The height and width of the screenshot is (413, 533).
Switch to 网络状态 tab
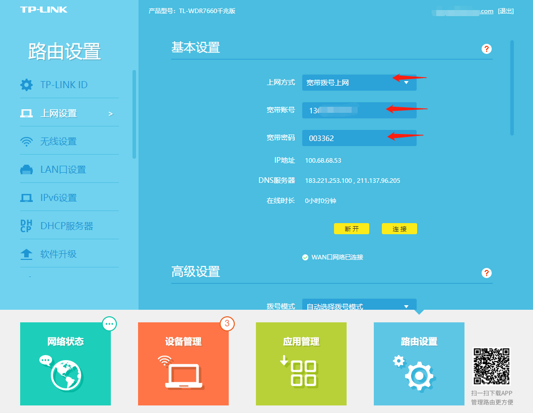(65, 364)
